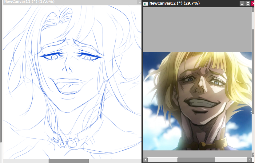Click the left arrow of NewCanvas12's horizontal scrollbar

point(145,160)
